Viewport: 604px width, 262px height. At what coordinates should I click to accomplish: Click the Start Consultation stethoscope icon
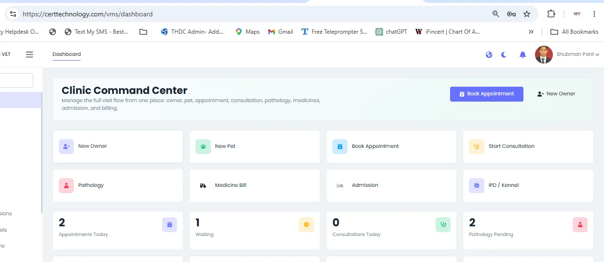tap(477, 146)
